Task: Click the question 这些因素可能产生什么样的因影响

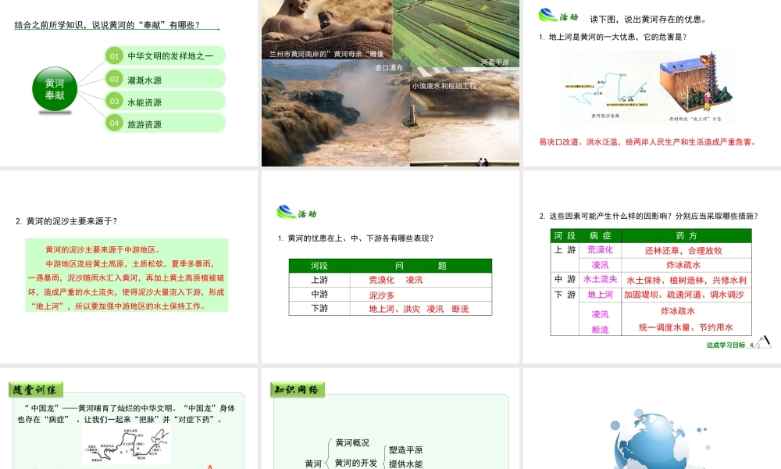Action: (648, 216)
